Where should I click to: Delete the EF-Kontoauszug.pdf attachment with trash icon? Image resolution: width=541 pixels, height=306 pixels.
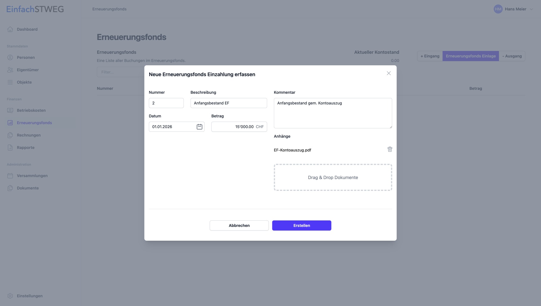(x=390, y=149)
